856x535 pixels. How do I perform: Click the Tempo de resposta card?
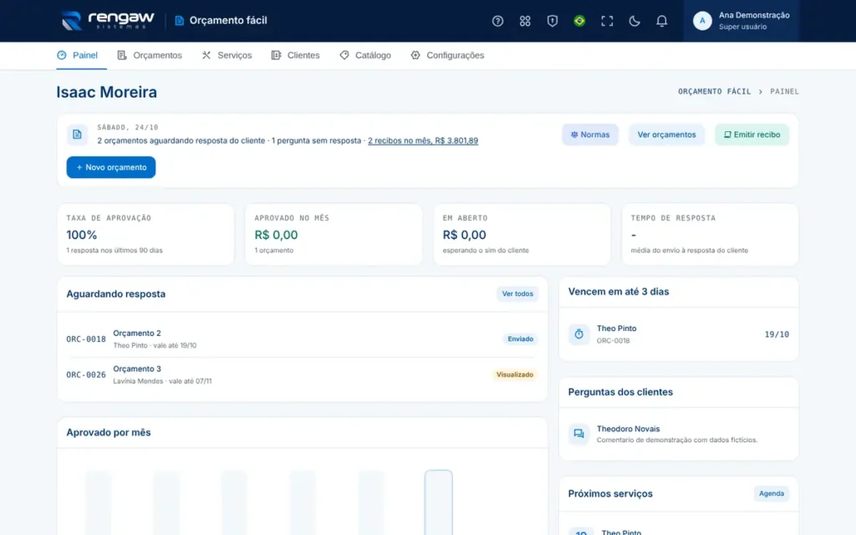(x=710, y=234)
